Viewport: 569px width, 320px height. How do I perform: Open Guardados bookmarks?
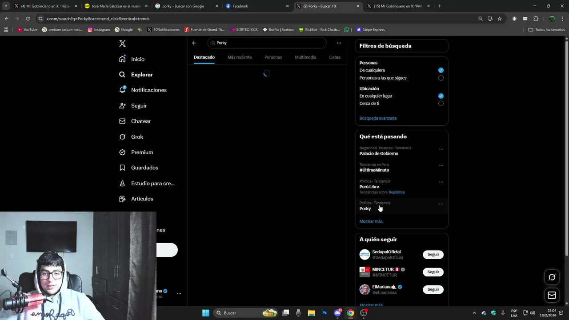(x=139, y=168)
